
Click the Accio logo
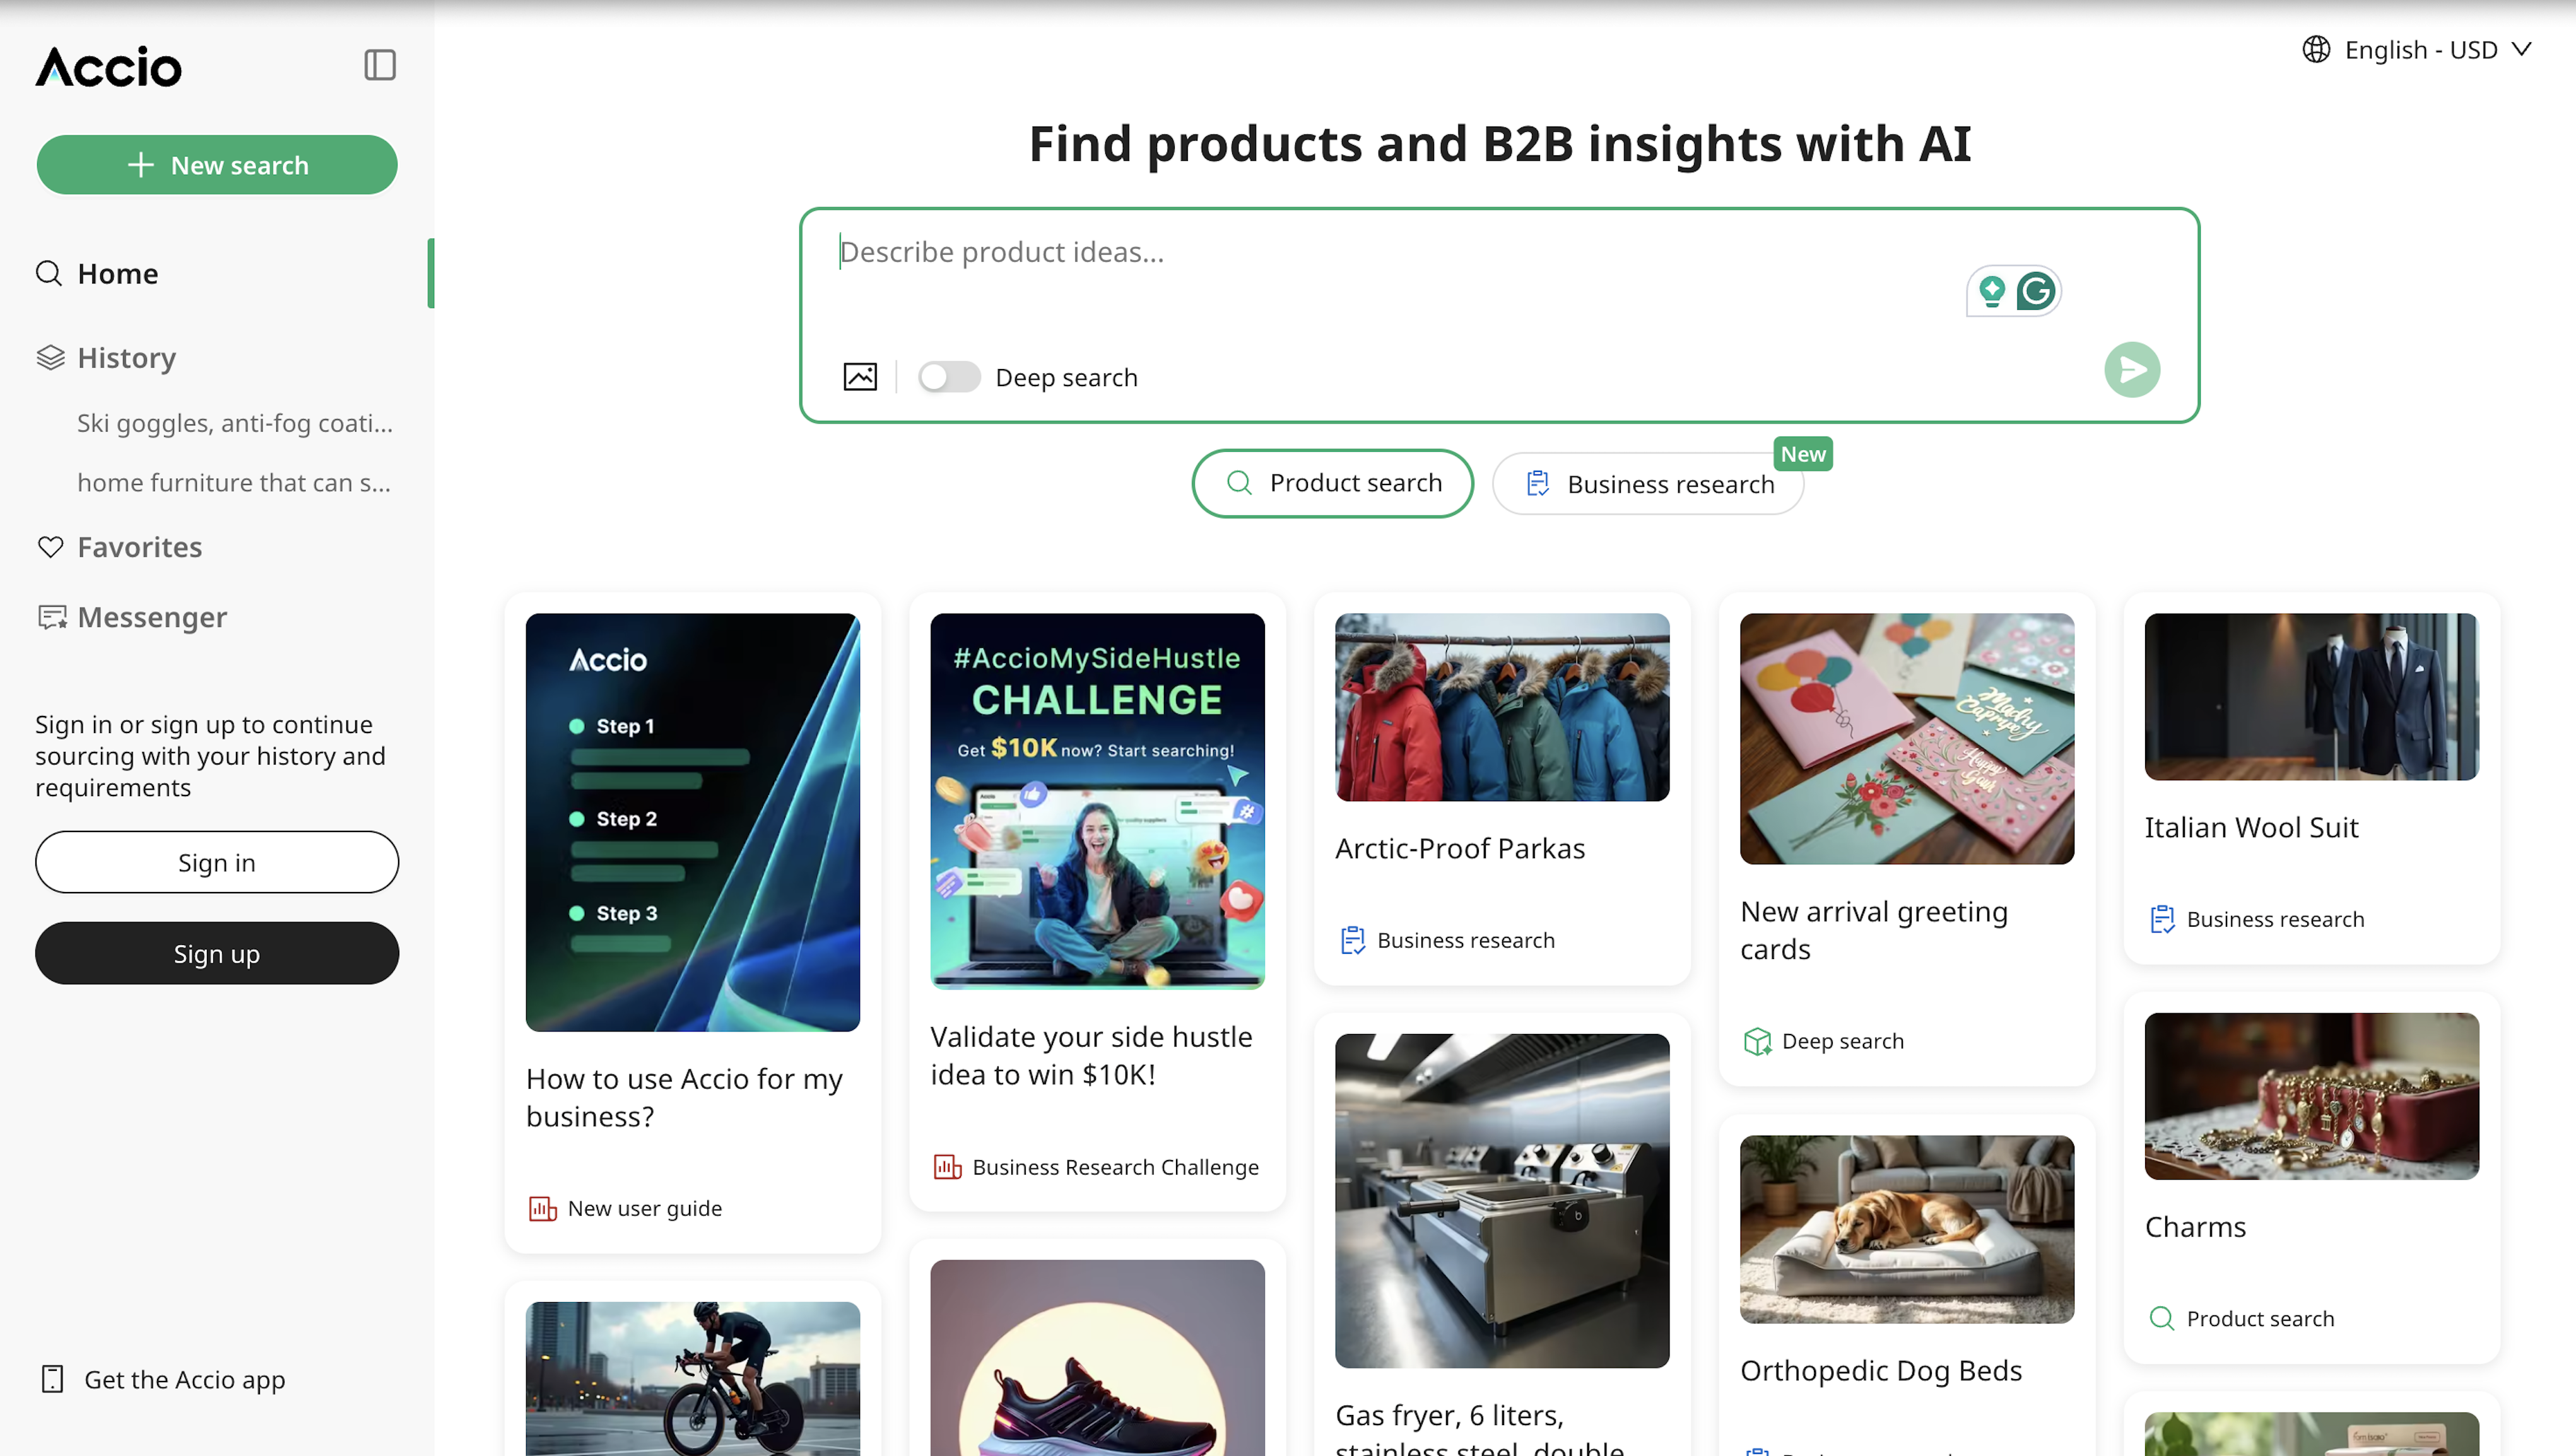[x=109, y=67]
